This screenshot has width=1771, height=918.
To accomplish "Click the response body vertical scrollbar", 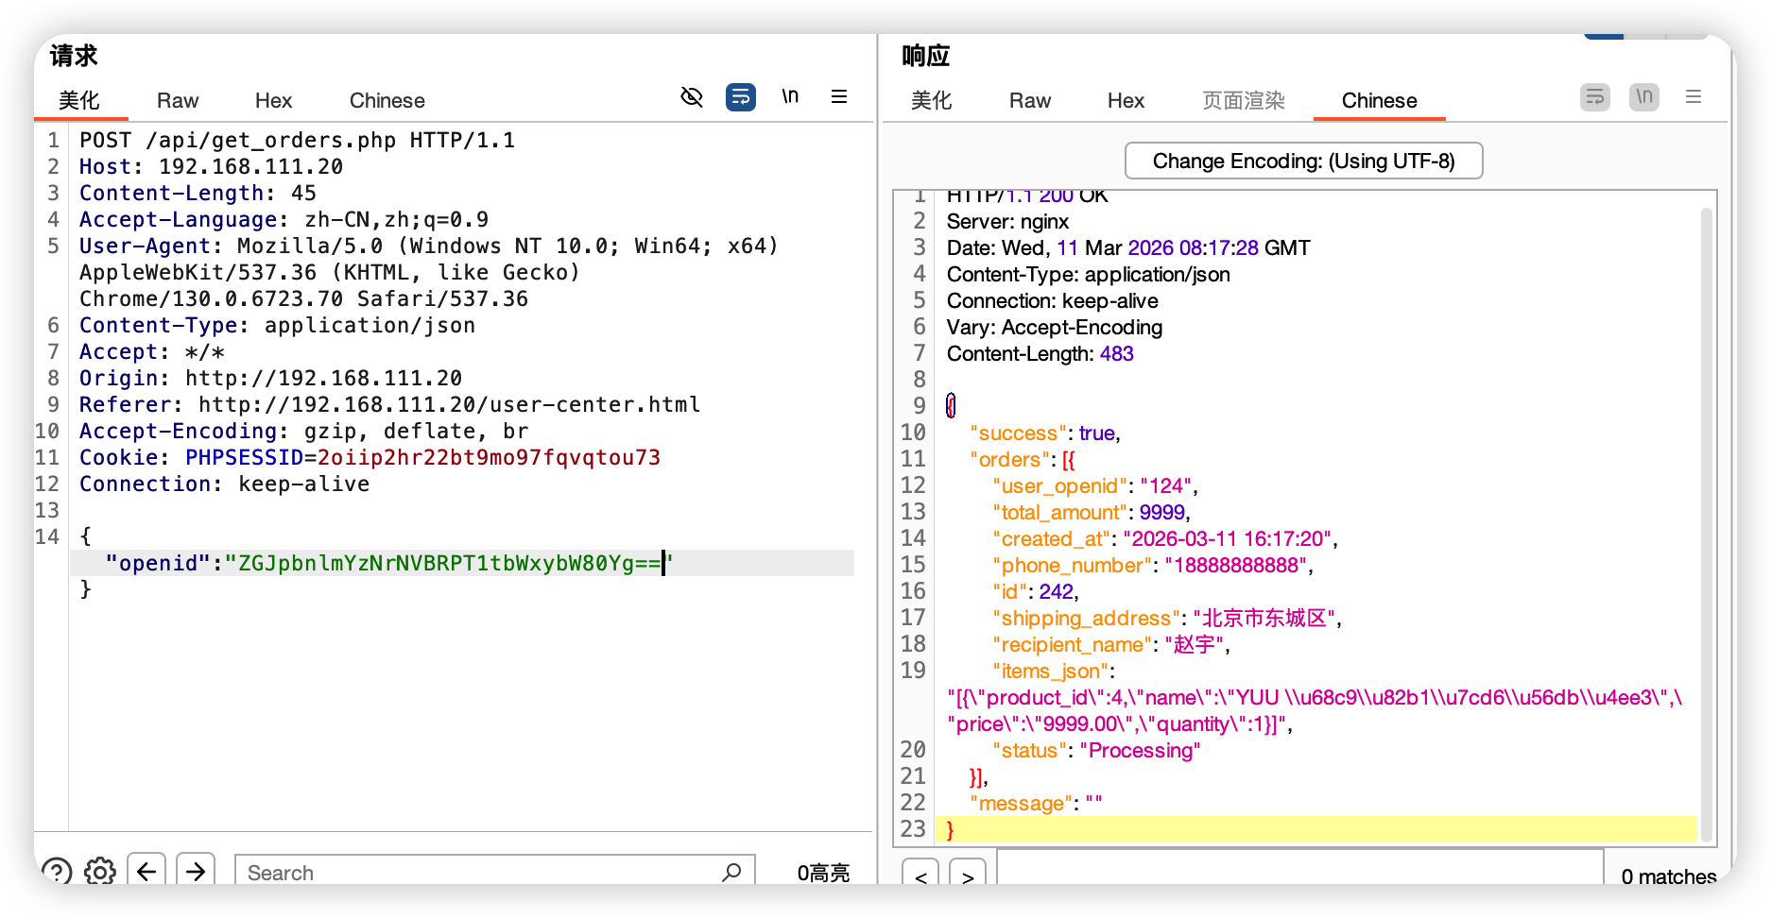I will (x=1706, y=519).
